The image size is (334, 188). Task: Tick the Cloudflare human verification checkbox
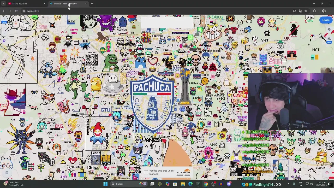tap(146, 172)
